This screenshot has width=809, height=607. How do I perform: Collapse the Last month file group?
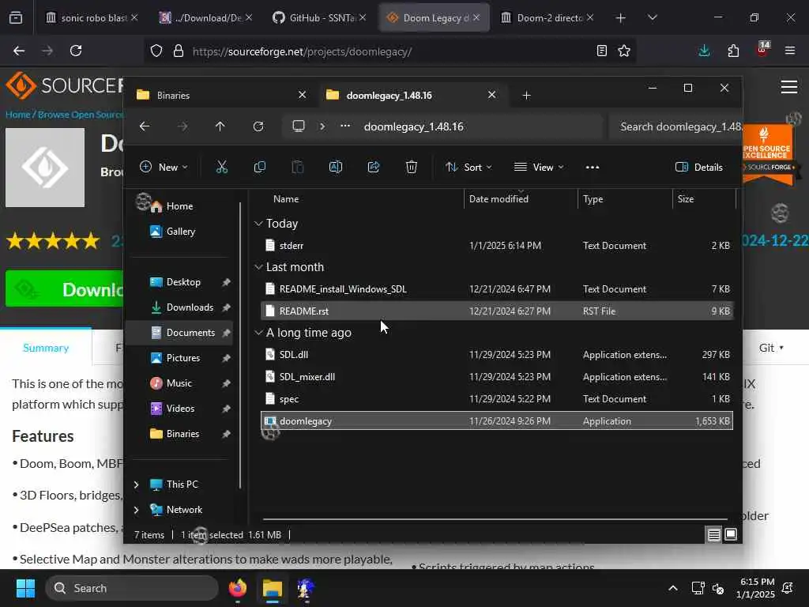click(258, 267)
